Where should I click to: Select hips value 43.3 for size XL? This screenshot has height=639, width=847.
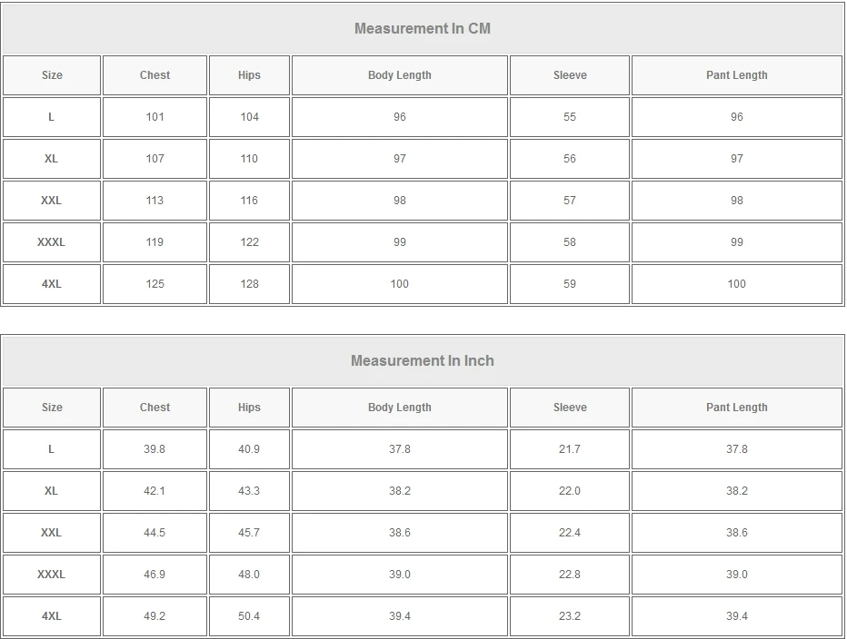coord(249,491)
